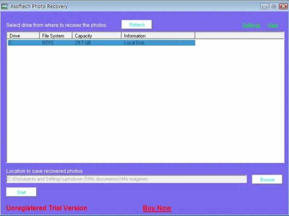Image resolution: width=289 pixels, height=216 pixels.
Task: Click the Local Disk information cell
Action: pyautogui.click(x=134, y=43)
